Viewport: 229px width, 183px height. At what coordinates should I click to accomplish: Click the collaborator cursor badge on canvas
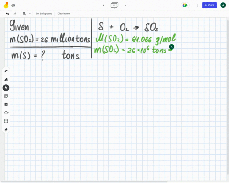[171, 47]
